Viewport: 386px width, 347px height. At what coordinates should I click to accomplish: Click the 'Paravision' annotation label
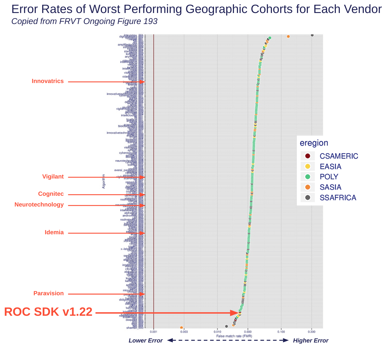pyautogui.click(x=49, y=293)
